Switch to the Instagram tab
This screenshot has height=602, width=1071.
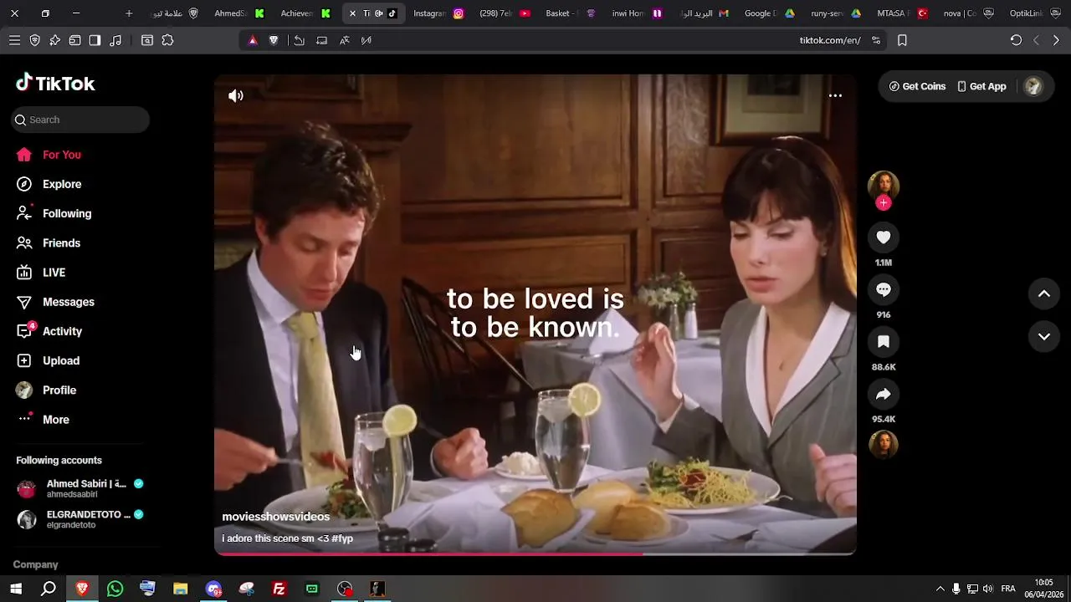(x=438, y=13)
